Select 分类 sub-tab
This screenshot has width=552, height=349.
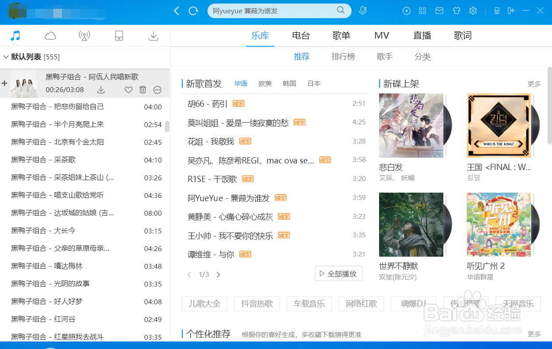pos(423,57)
